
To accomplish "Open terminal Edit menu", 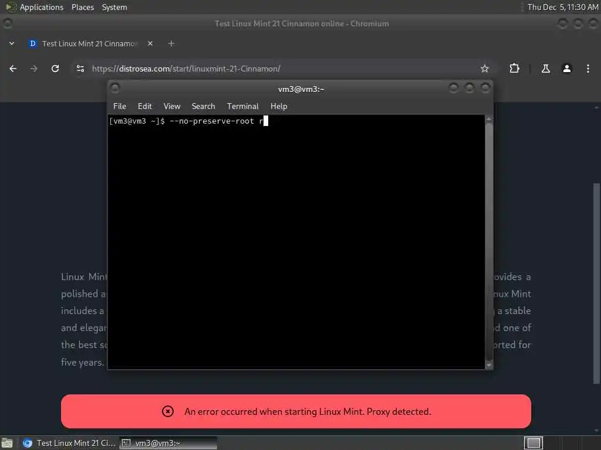I will pyautogui.click(x=145, y=107).
